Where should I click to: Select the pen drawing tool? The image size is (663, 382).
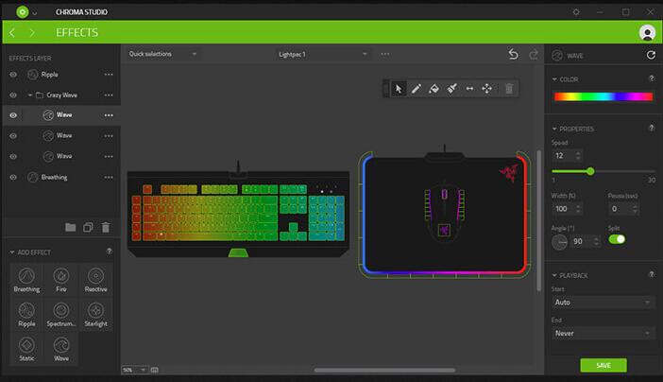coord(416,88)
